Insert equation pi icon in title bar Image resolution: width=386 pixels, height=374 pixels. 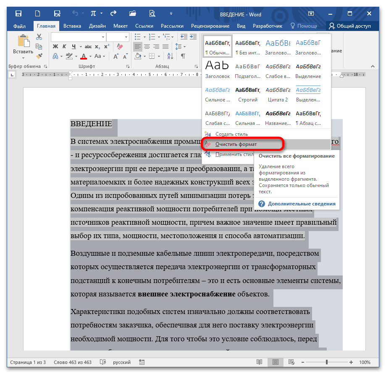(x=93, y=13)
